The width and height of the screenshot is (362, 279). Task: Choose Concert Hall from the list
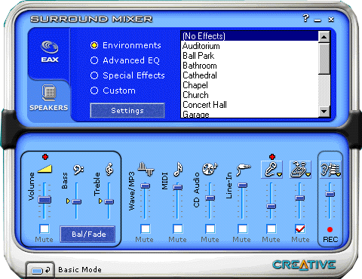(x=204, y=105)
